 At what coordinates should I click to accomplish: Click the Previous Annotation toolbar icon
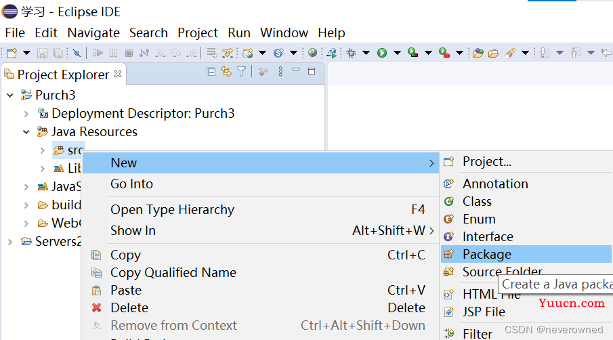tap(576, 53)
